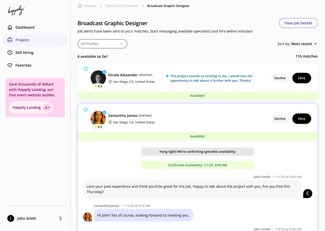The image size is (325, 231).
Task: Decline Samantha James
Action: [280, 119]
